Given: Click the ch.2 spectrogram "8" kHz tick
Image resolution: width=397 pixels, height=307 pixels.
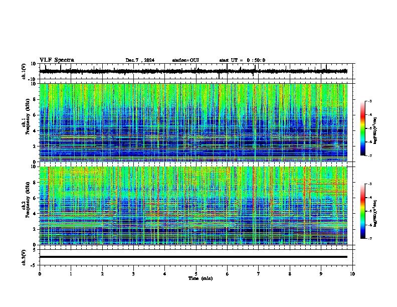Looking at the screenshot, I should (35, 182).
